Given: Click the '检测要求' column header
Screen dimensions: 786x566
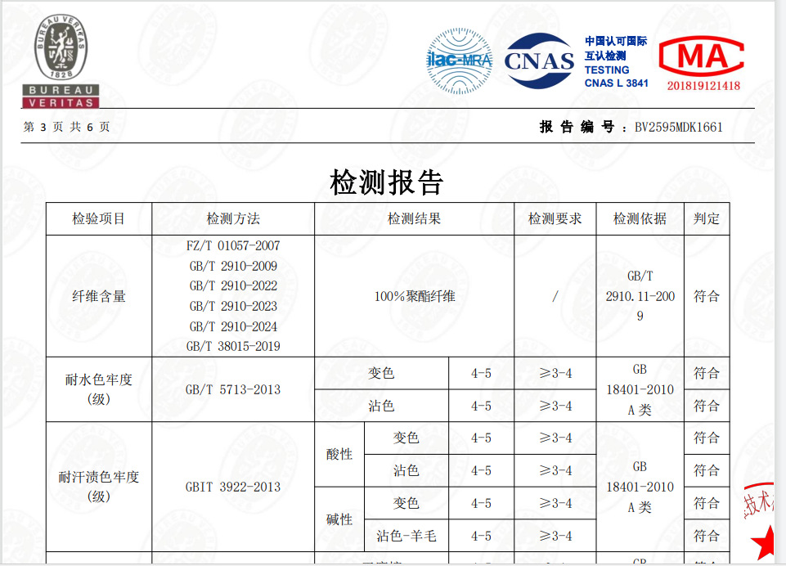Looking at the screenshot, I should (x=555, y=218).
